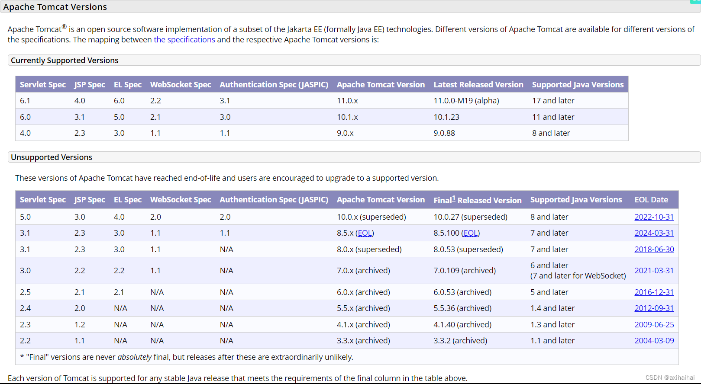Select the Unsupported Versions heading
The width and height of the screenshot is (701, 384).
(x=52, y=157)
